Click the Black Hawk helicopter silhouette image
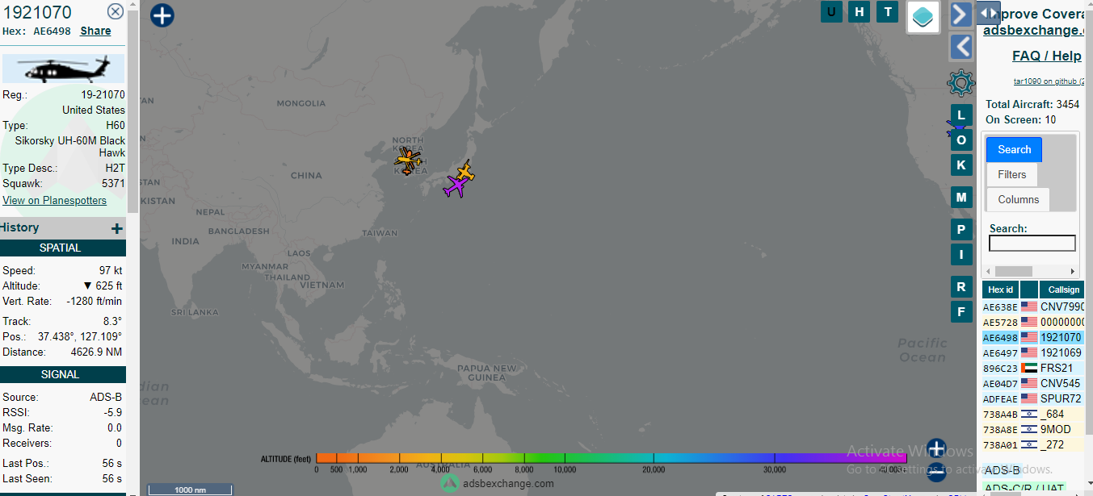Viewport: 1093px width, 496px height. point(64,69)
